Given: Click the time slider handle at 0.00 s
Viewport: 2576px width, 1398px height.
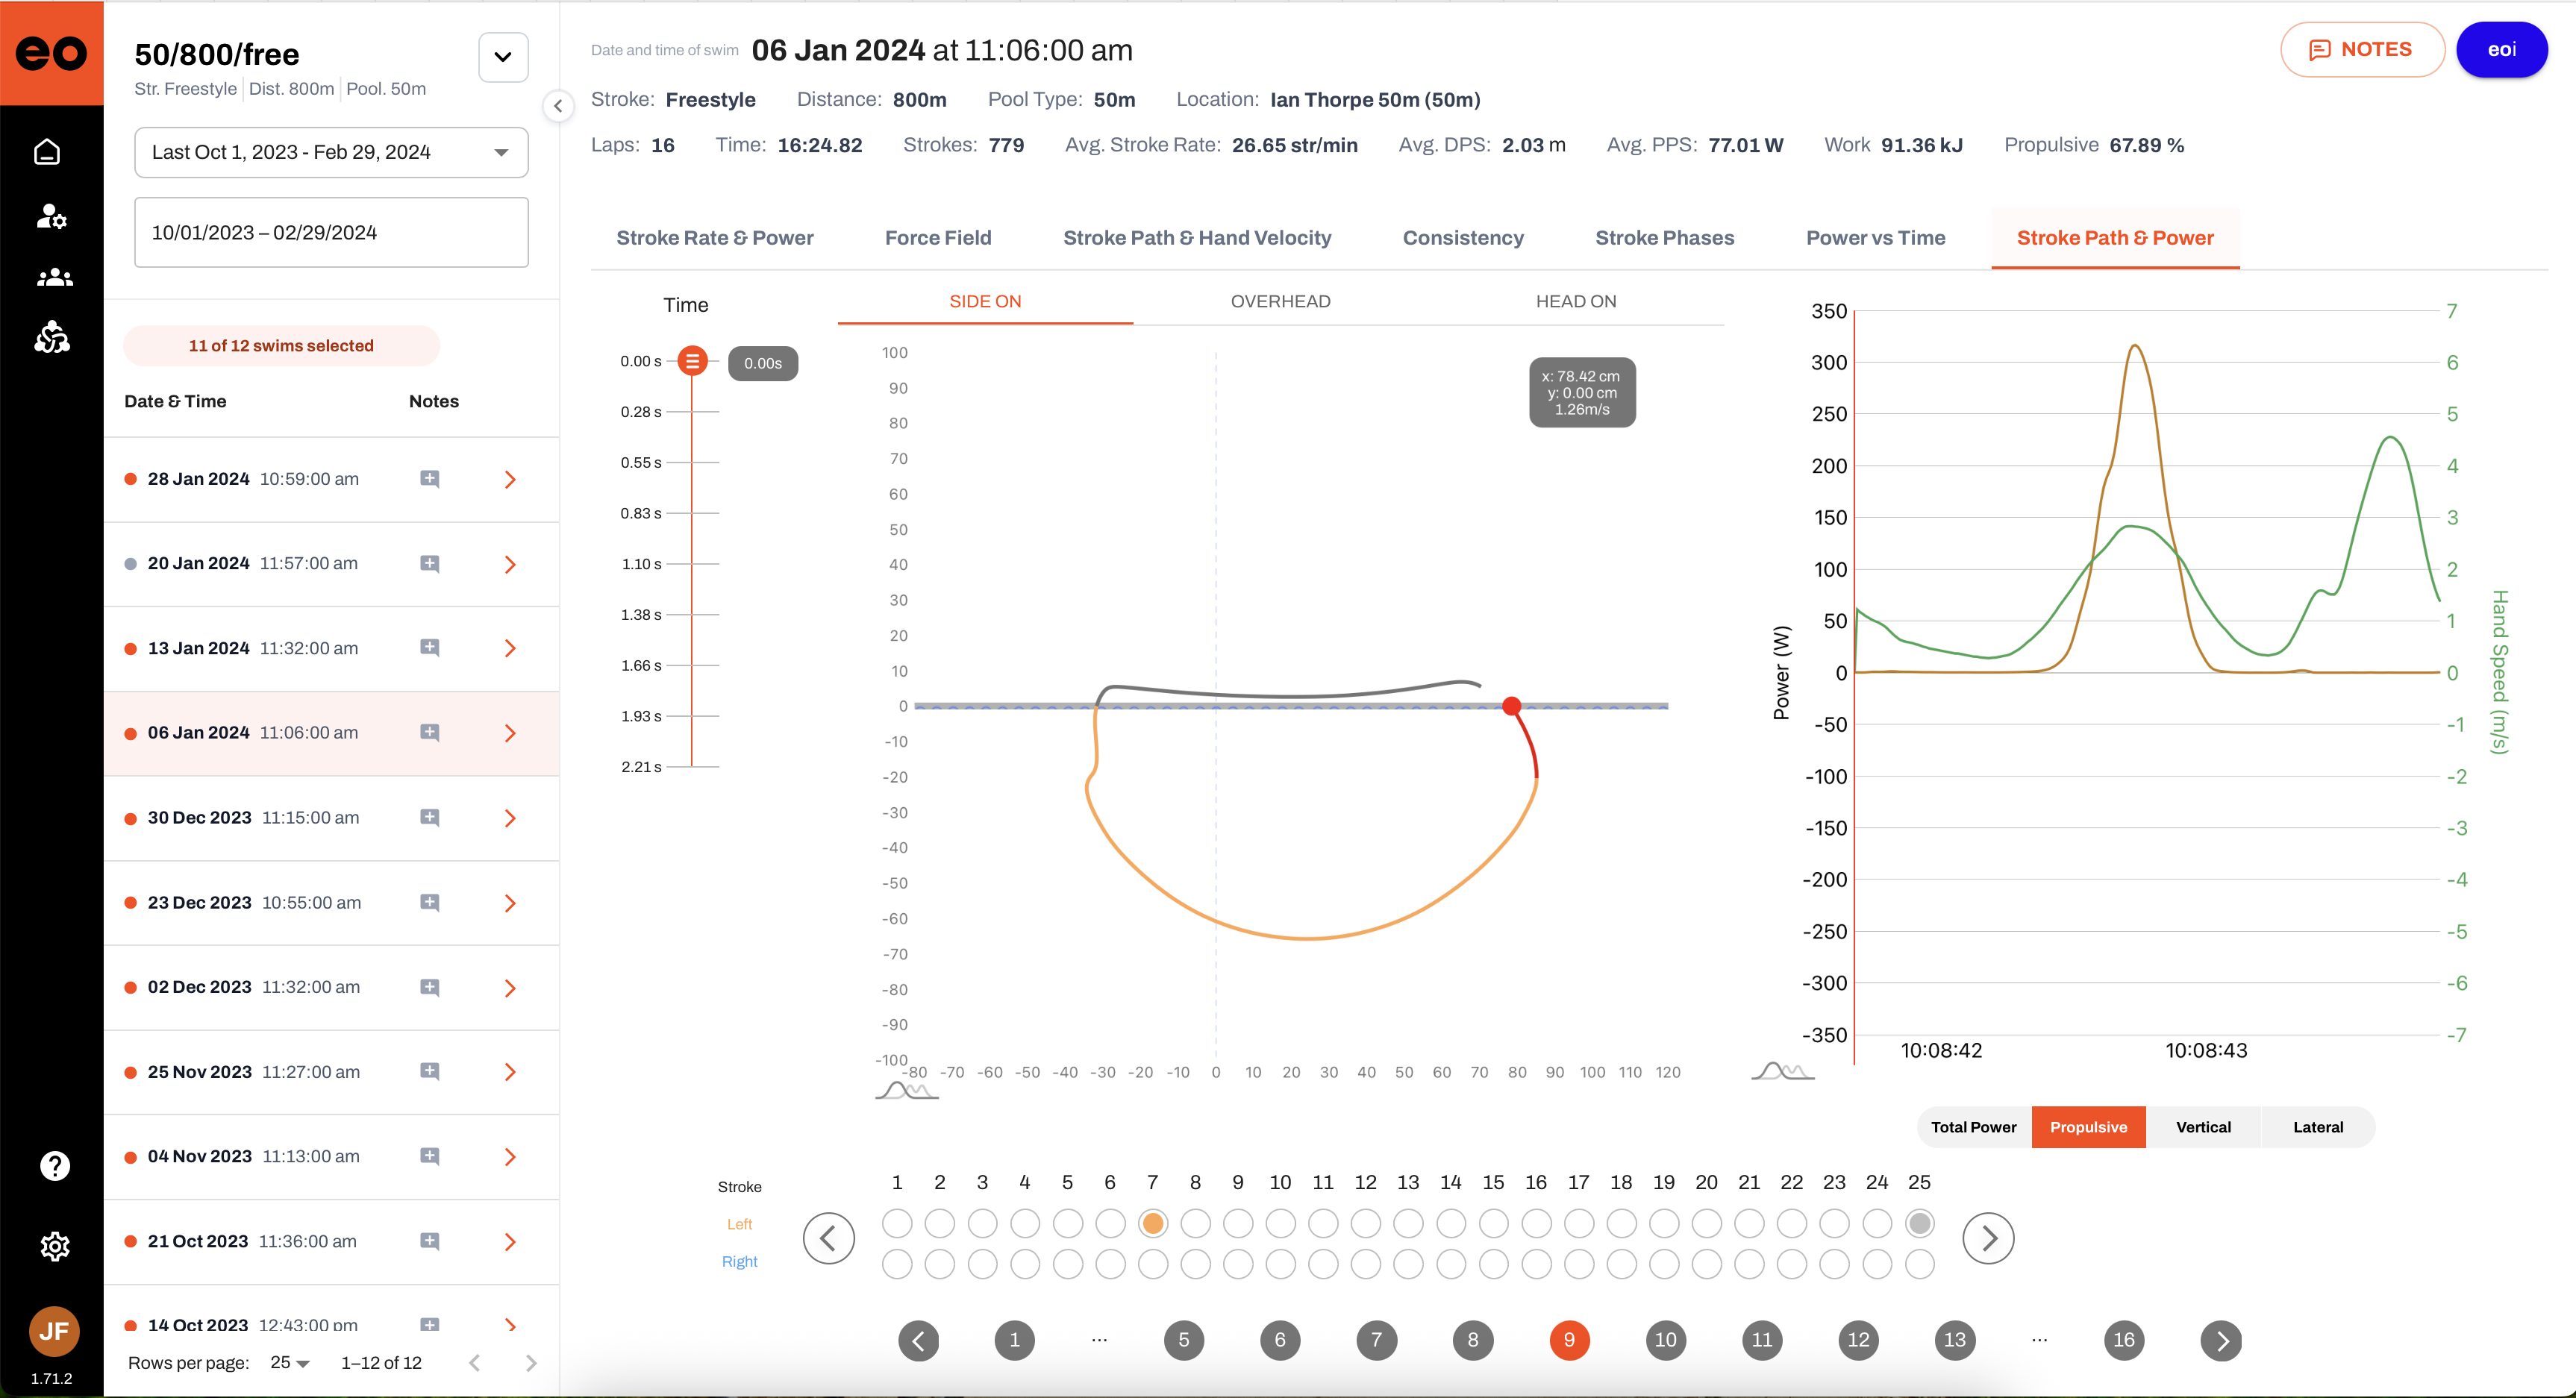Looking at the screenshot, I should point(692,361).
